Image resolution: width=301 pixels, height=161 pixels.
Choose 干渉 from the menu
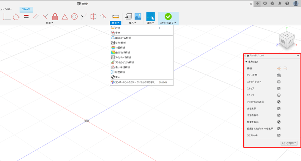click(142, 33)
